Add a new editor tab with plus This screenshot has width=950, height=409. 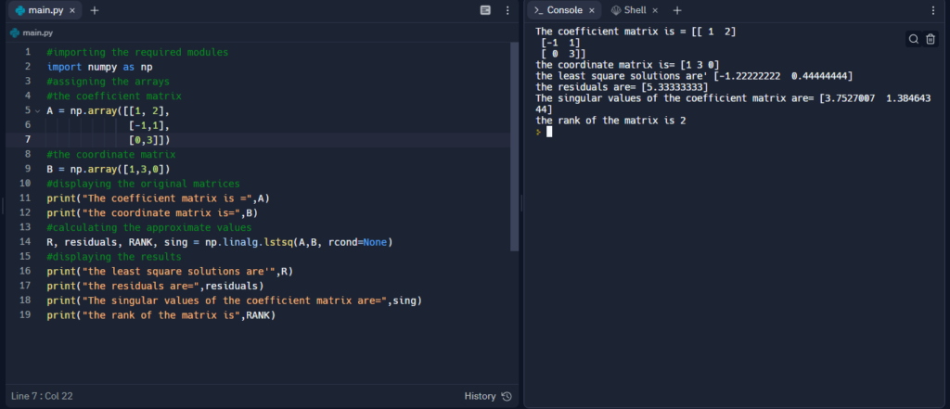[x=95, y=10]
